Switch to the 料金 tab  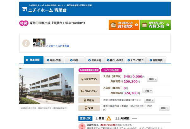click(x=74, y=60)
